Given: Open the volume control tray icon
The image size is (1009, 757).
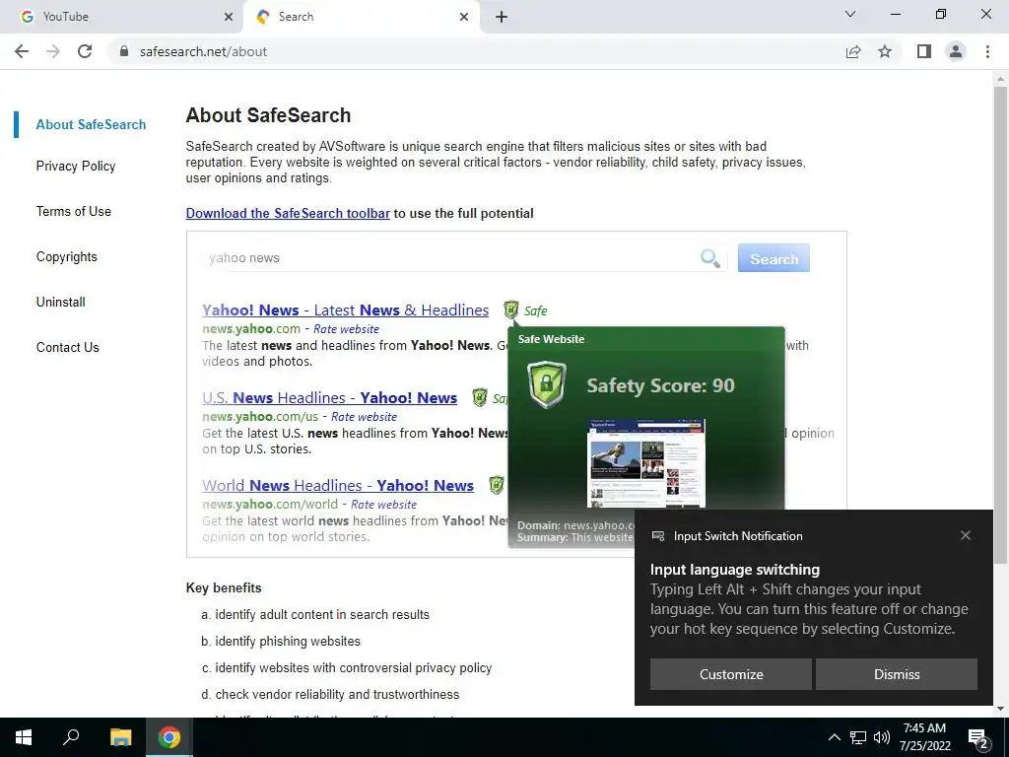Looking at the screenshot, I should [x=882, y=737].
